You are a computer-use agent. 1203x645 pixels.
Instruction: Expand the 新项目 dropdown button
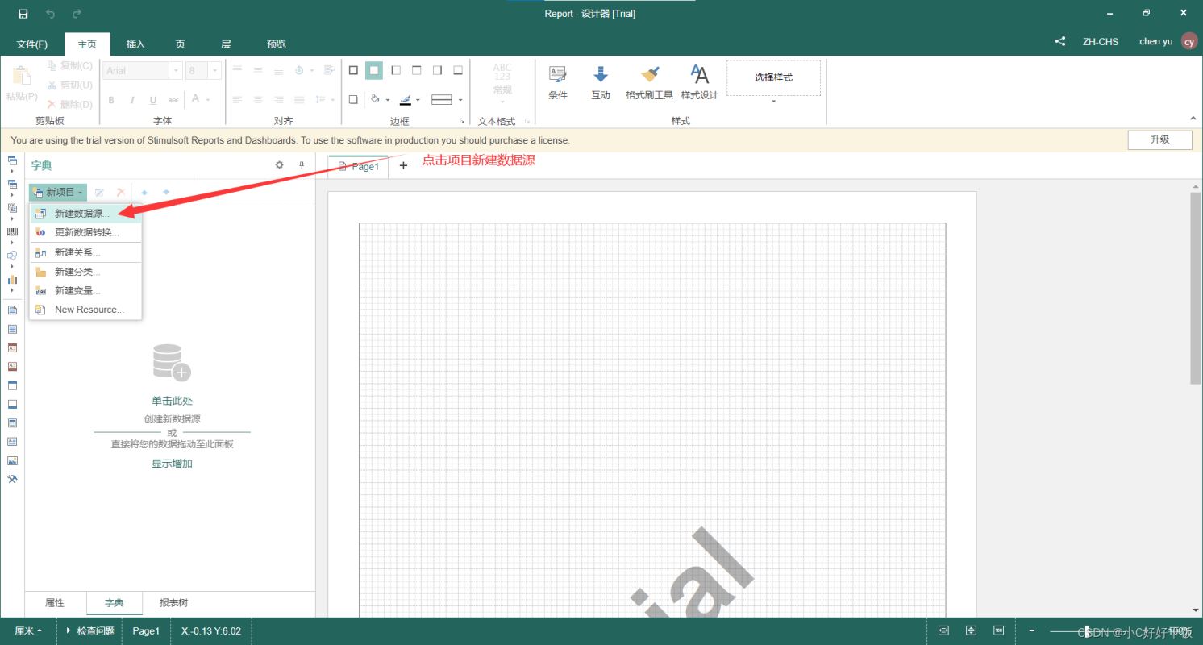(58, 193)
